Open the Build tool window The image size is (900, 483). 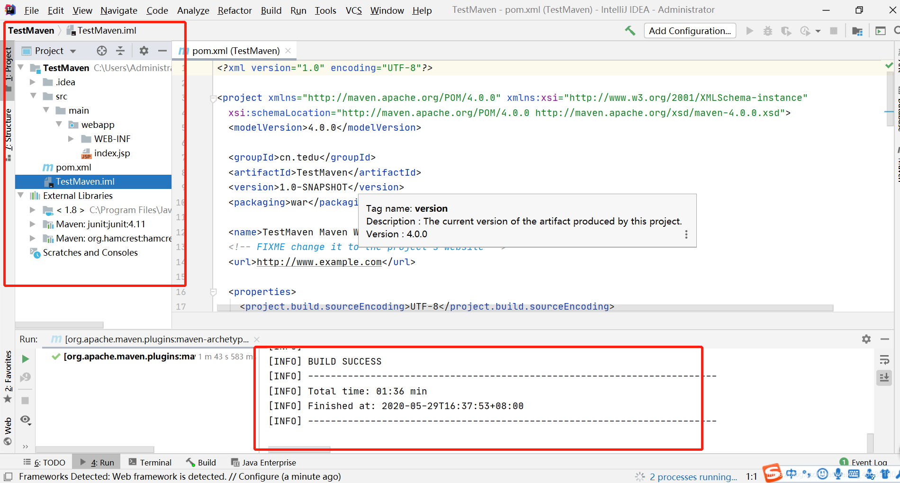[x=201, y=463]
